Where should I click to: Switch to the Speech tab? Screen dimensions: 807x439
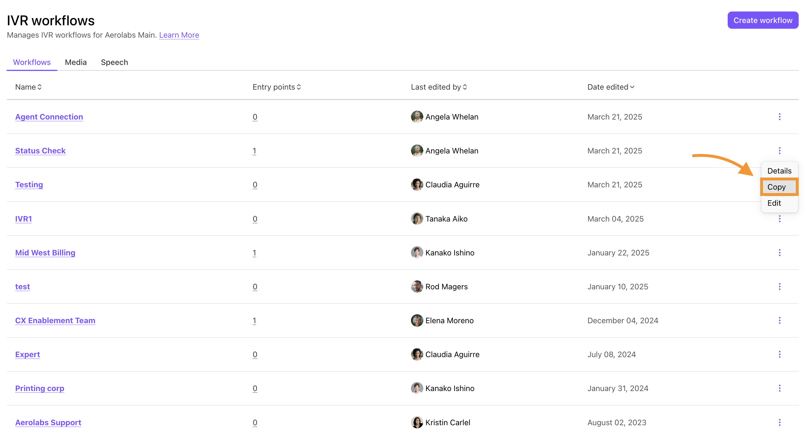tap(114, 62)
